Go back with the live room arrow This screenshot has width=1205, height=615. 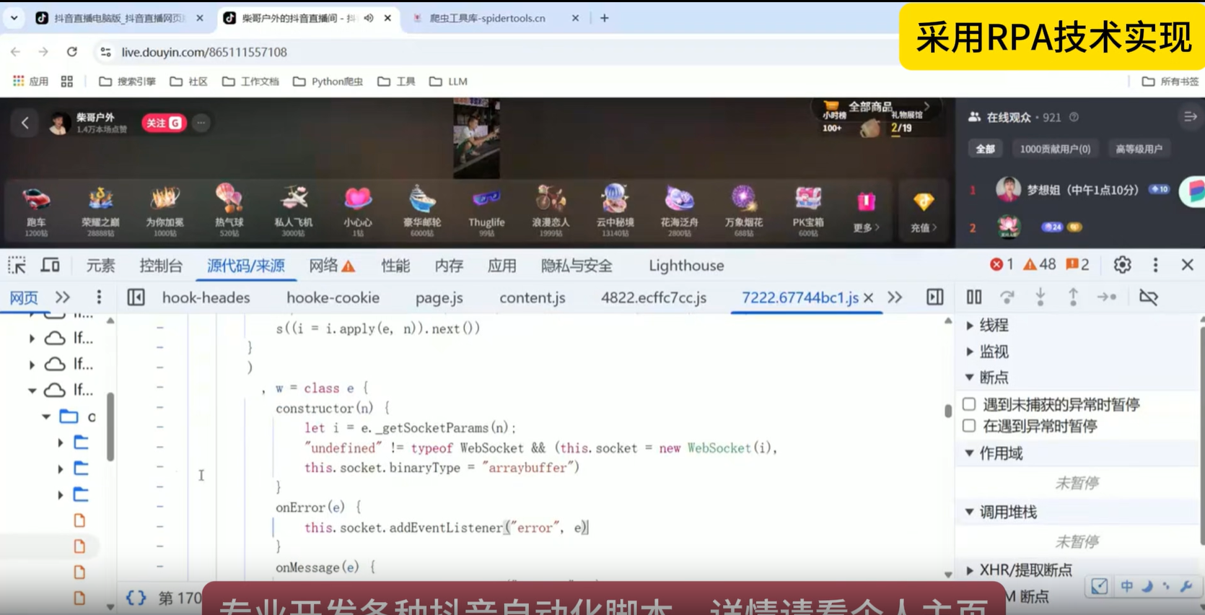point(25,123)
